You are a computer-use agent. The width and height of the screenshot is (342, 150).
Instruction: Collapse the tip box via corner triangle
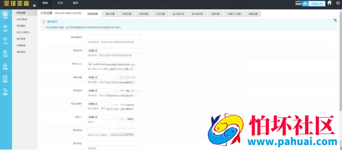coord(335,21)
